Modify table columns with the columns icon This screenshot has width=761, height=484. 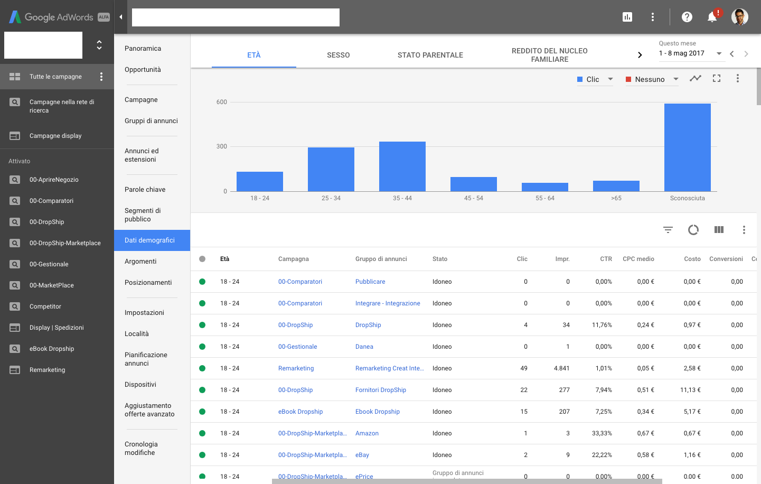point(719,230)
